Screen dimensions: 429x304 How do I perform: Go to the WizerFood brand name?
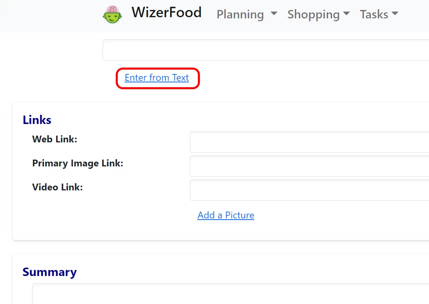[166, 13]
